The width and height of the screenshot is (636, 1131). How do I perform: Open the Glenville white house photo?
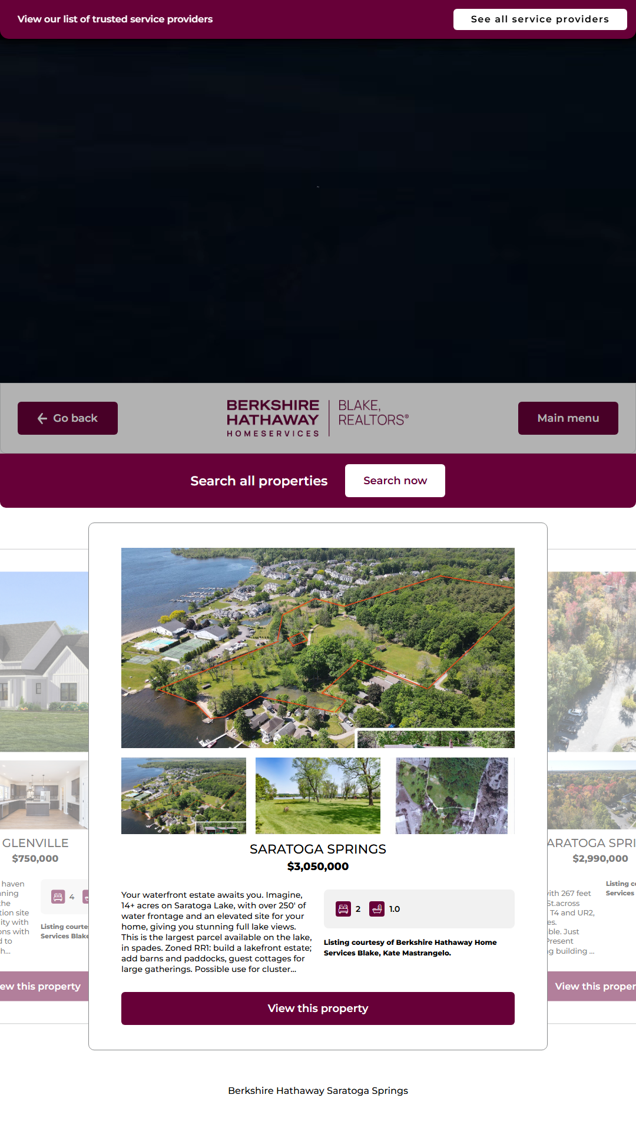pos(44,662)
